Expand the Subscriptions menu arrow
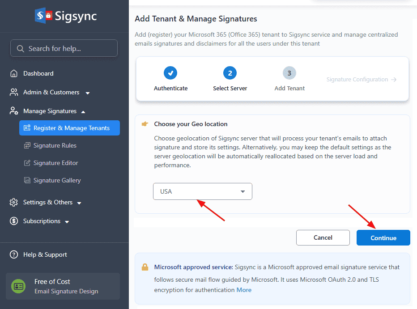Viewport: 417px width, 309px height. (67, 222)
